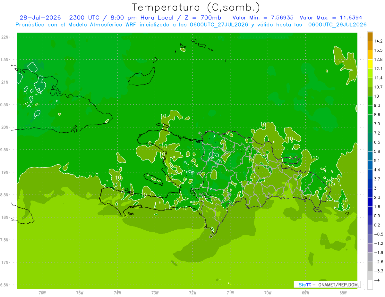Select the '0.9' color scale value

(377, 216)
